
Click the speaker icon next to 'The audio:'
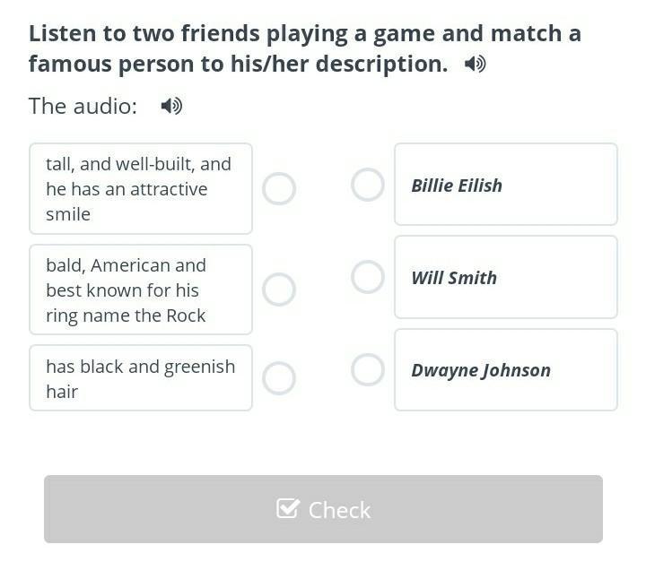click(x=171, y=106)
